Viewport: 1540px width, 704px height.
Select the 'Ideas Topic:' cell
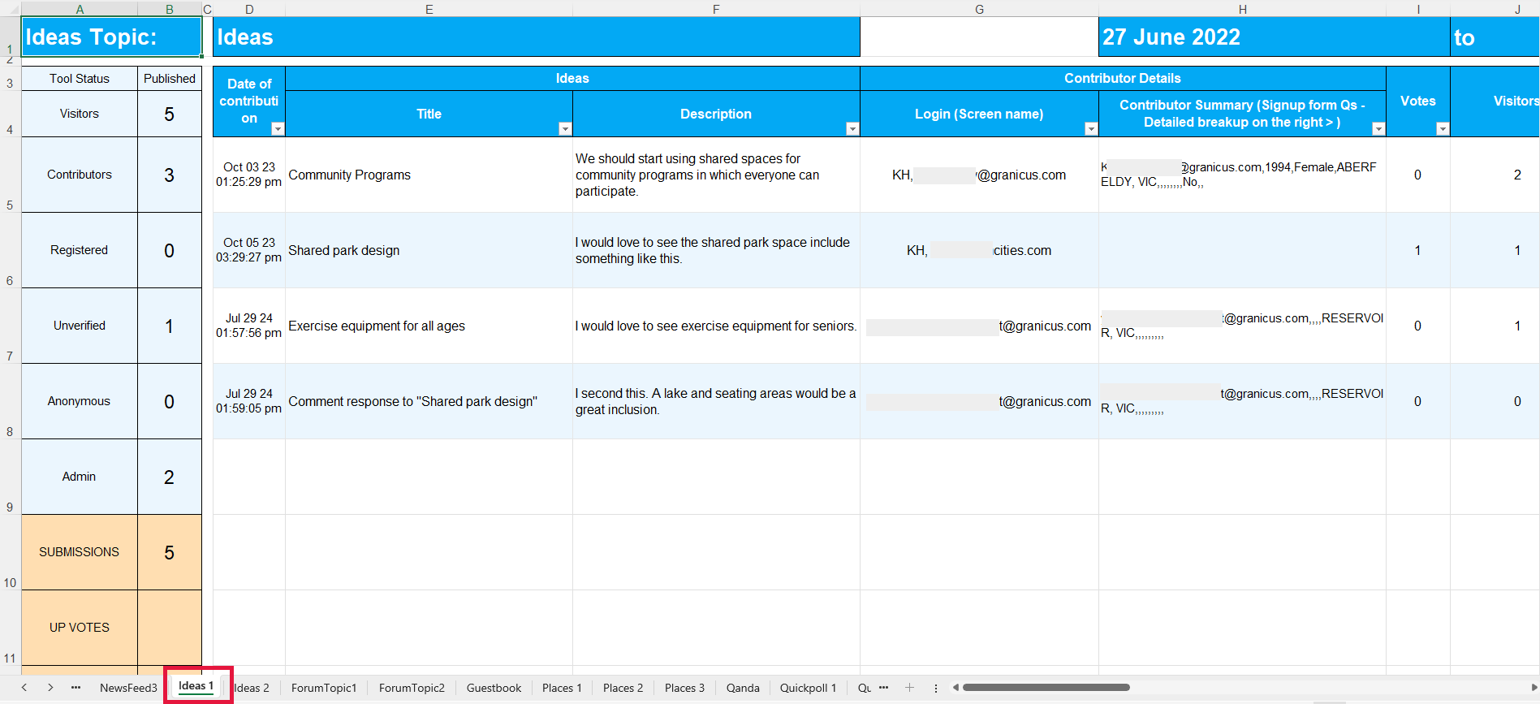(112, 37)
